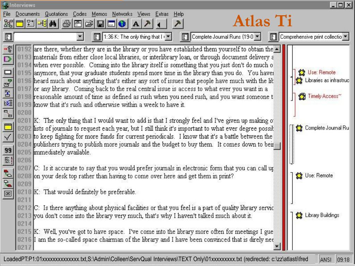The image size is (355, 266).
Task: Click the back arrow toolbar icon
Action: click(x=161, y=24)
